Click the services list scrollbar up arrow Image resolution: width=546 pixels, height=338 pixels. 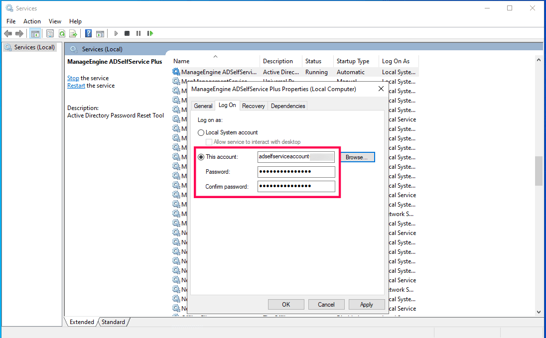click(539, 60)
